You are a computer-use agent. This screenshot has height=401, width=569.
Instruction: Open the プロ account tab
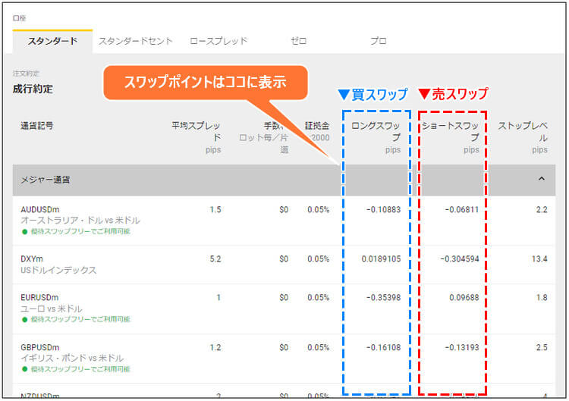378,41
